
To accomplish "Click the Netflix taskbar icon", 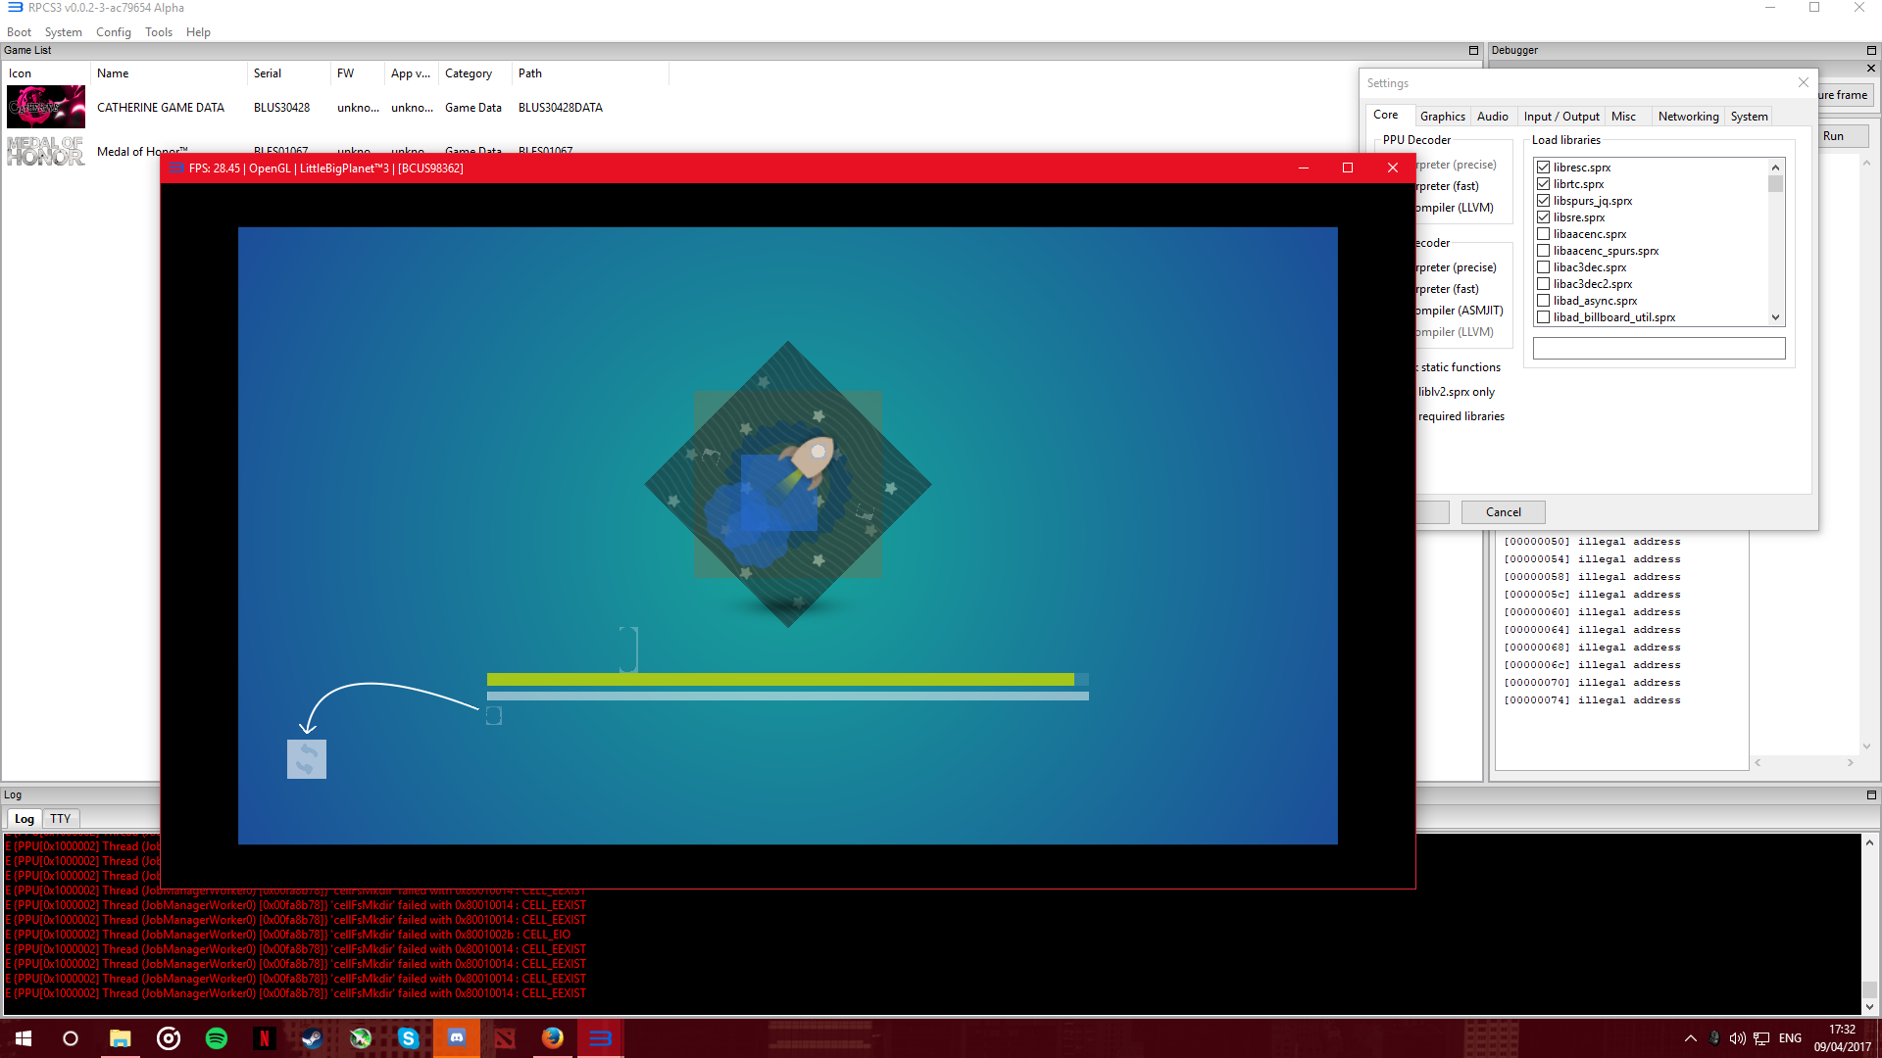I will point(264,1038).
